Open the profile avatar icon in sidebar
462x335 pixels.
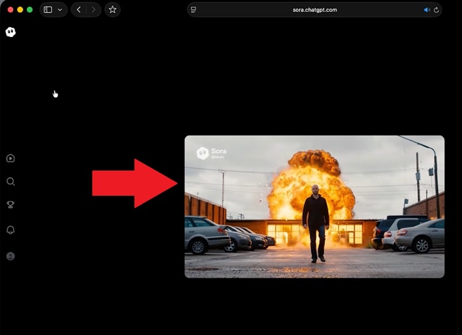[10, 256]
